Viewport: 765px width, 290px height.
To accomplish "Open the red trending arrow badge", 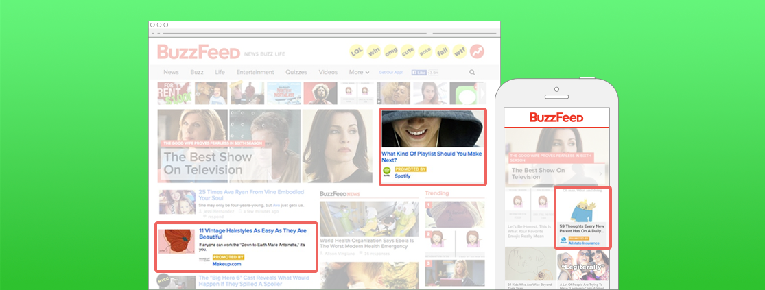I will [x=478, y=52].
